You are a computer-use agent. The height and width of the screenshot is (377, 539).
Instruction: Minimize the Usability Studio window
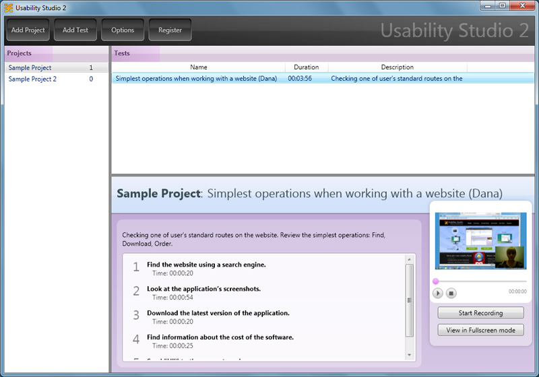point(487,5)
